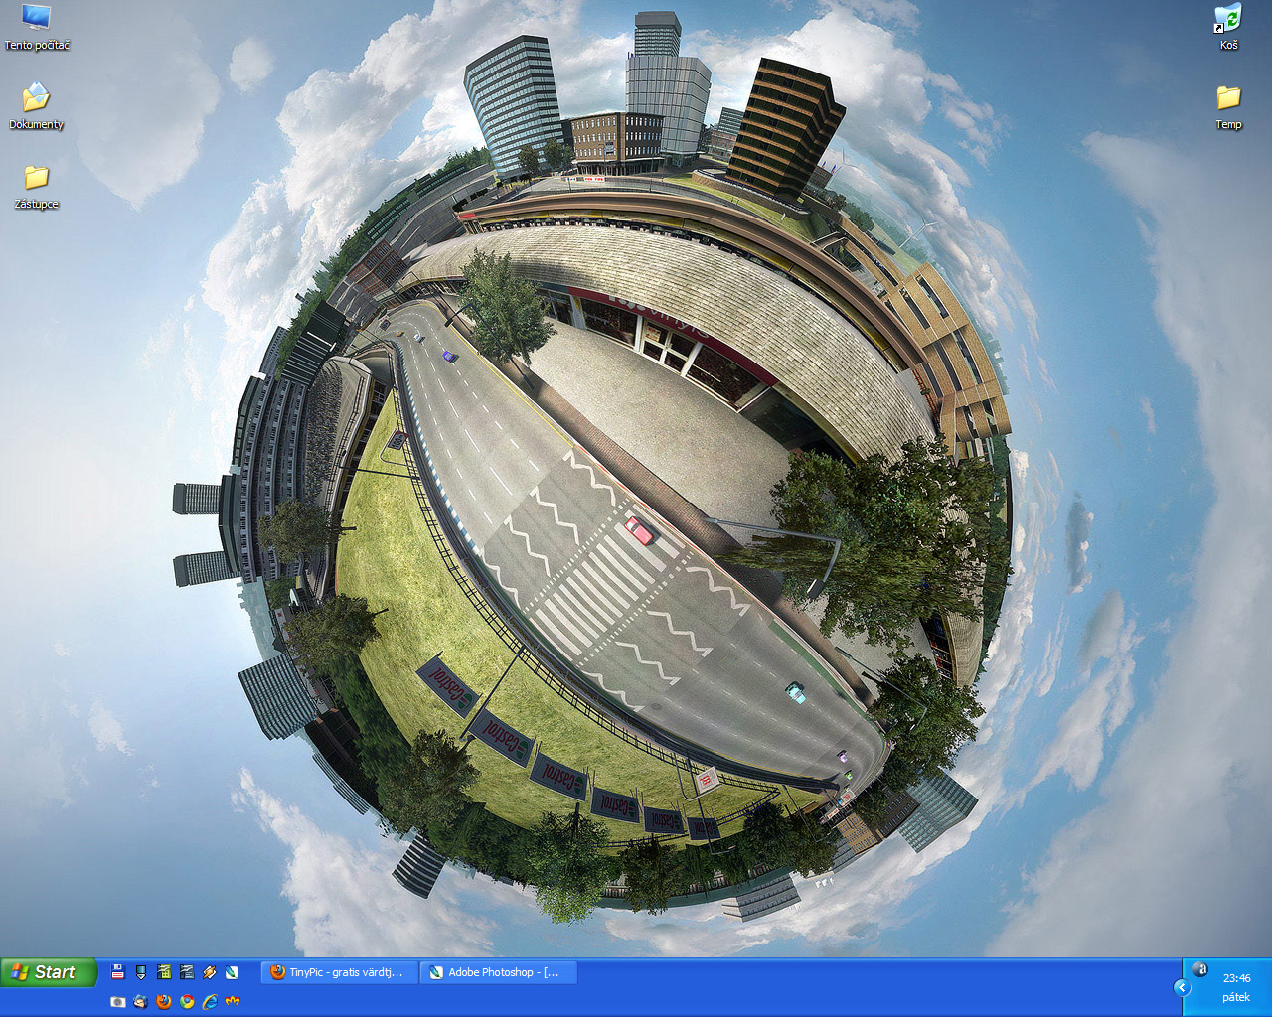Select the Dokumenty desktop folder icon
The image size is (1272, 1017).
pos(37,106)
